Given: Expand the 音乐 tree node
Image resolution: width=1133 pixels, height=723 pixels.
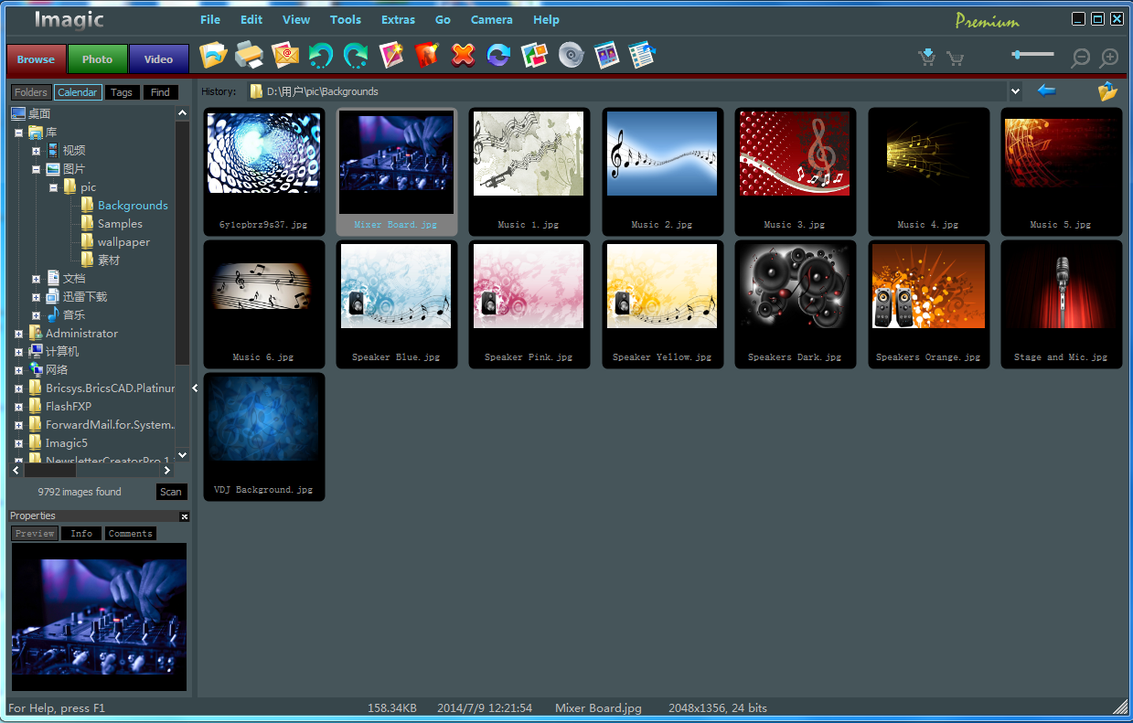Looking at the screenshot, I should (x=36, y=315).
